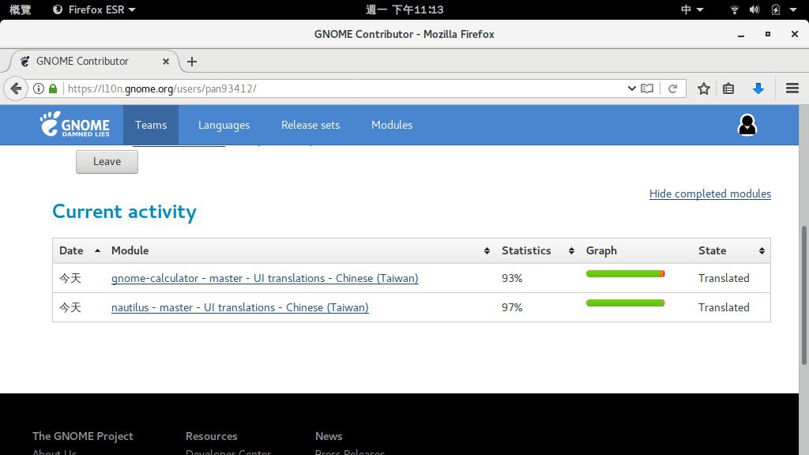Sort table by the State column

coord(731,250)
